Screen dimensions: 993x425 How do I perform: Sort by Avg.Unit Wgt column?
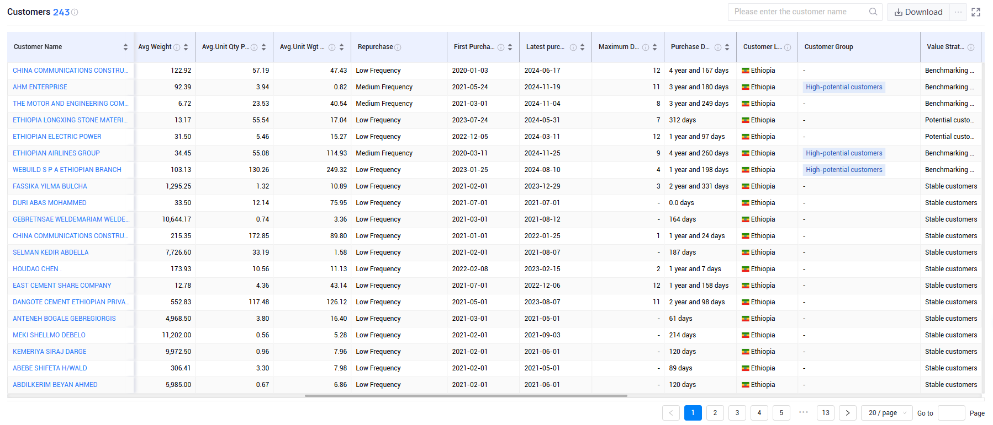click(x=341, y=47)
